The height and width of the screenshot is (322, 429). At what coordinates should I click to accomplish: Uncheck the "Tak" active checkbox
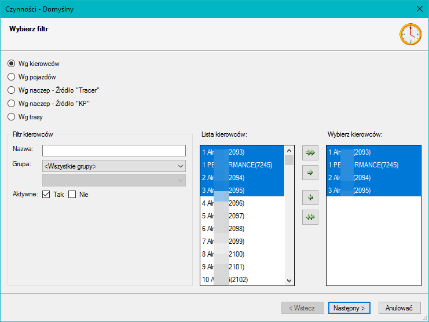coord(46,195)
